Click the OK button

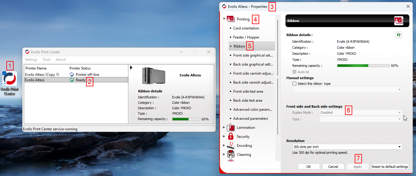(308, 167)
